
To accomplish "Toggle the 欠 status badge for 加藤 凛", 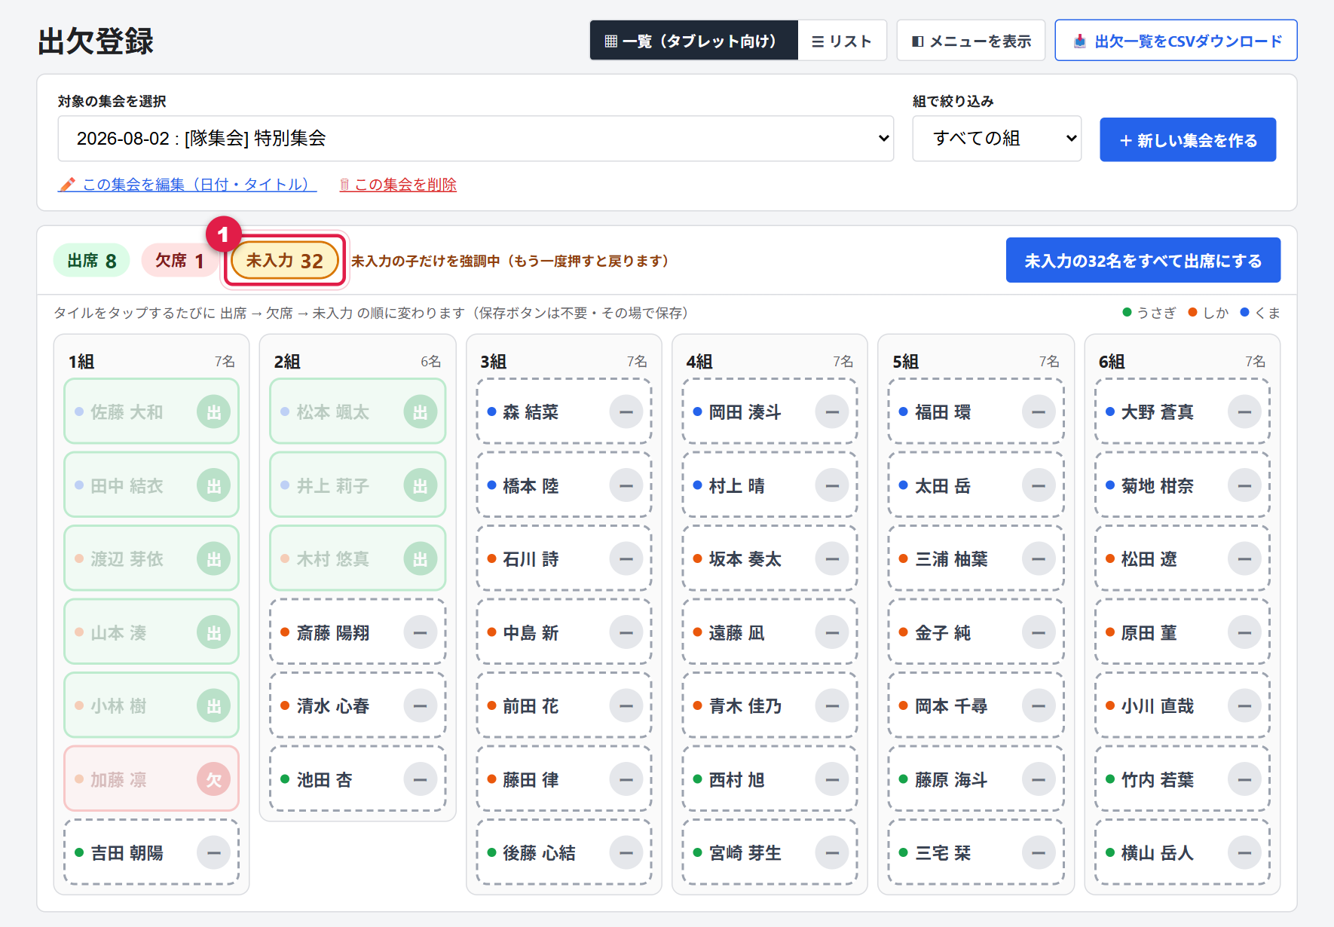I will tap(214, 779).
